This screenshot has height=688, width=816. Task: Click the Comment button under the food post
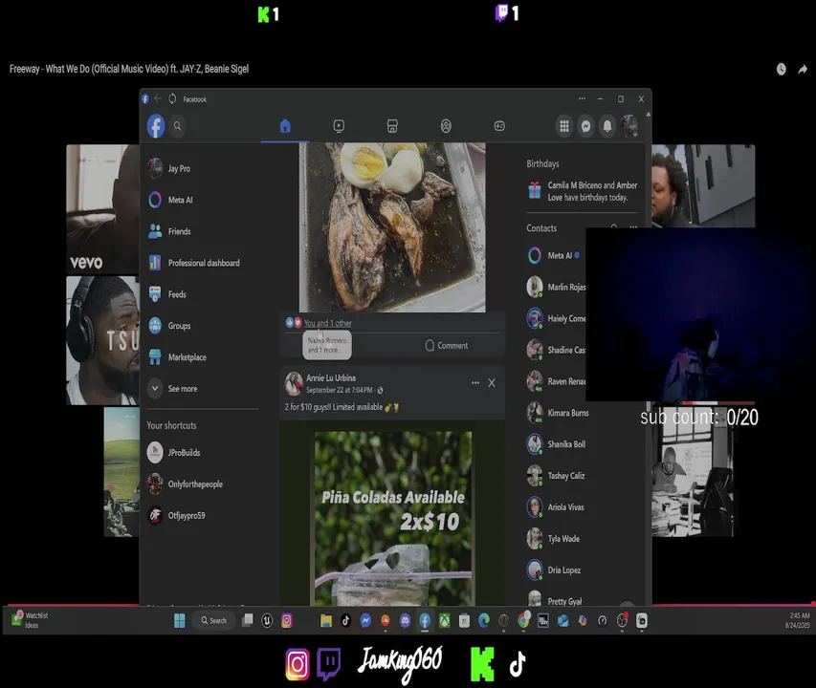447,346
